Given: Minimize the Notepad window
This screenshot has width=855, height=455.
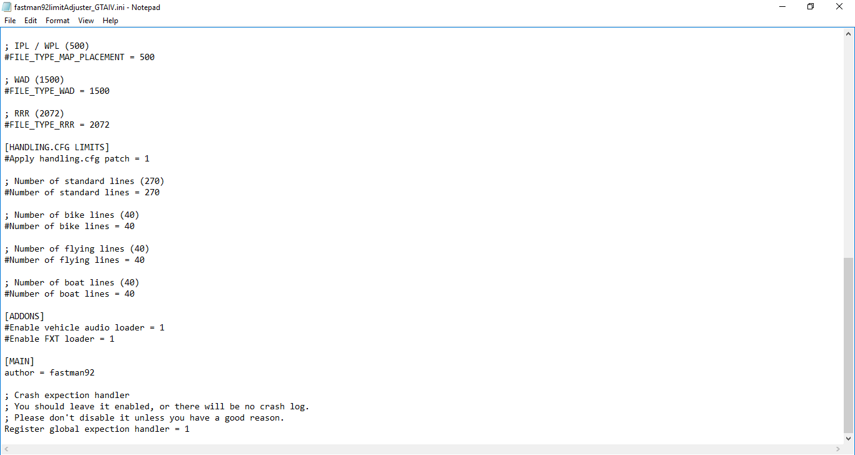Looking at the screenshot, I should click(782, 6).
